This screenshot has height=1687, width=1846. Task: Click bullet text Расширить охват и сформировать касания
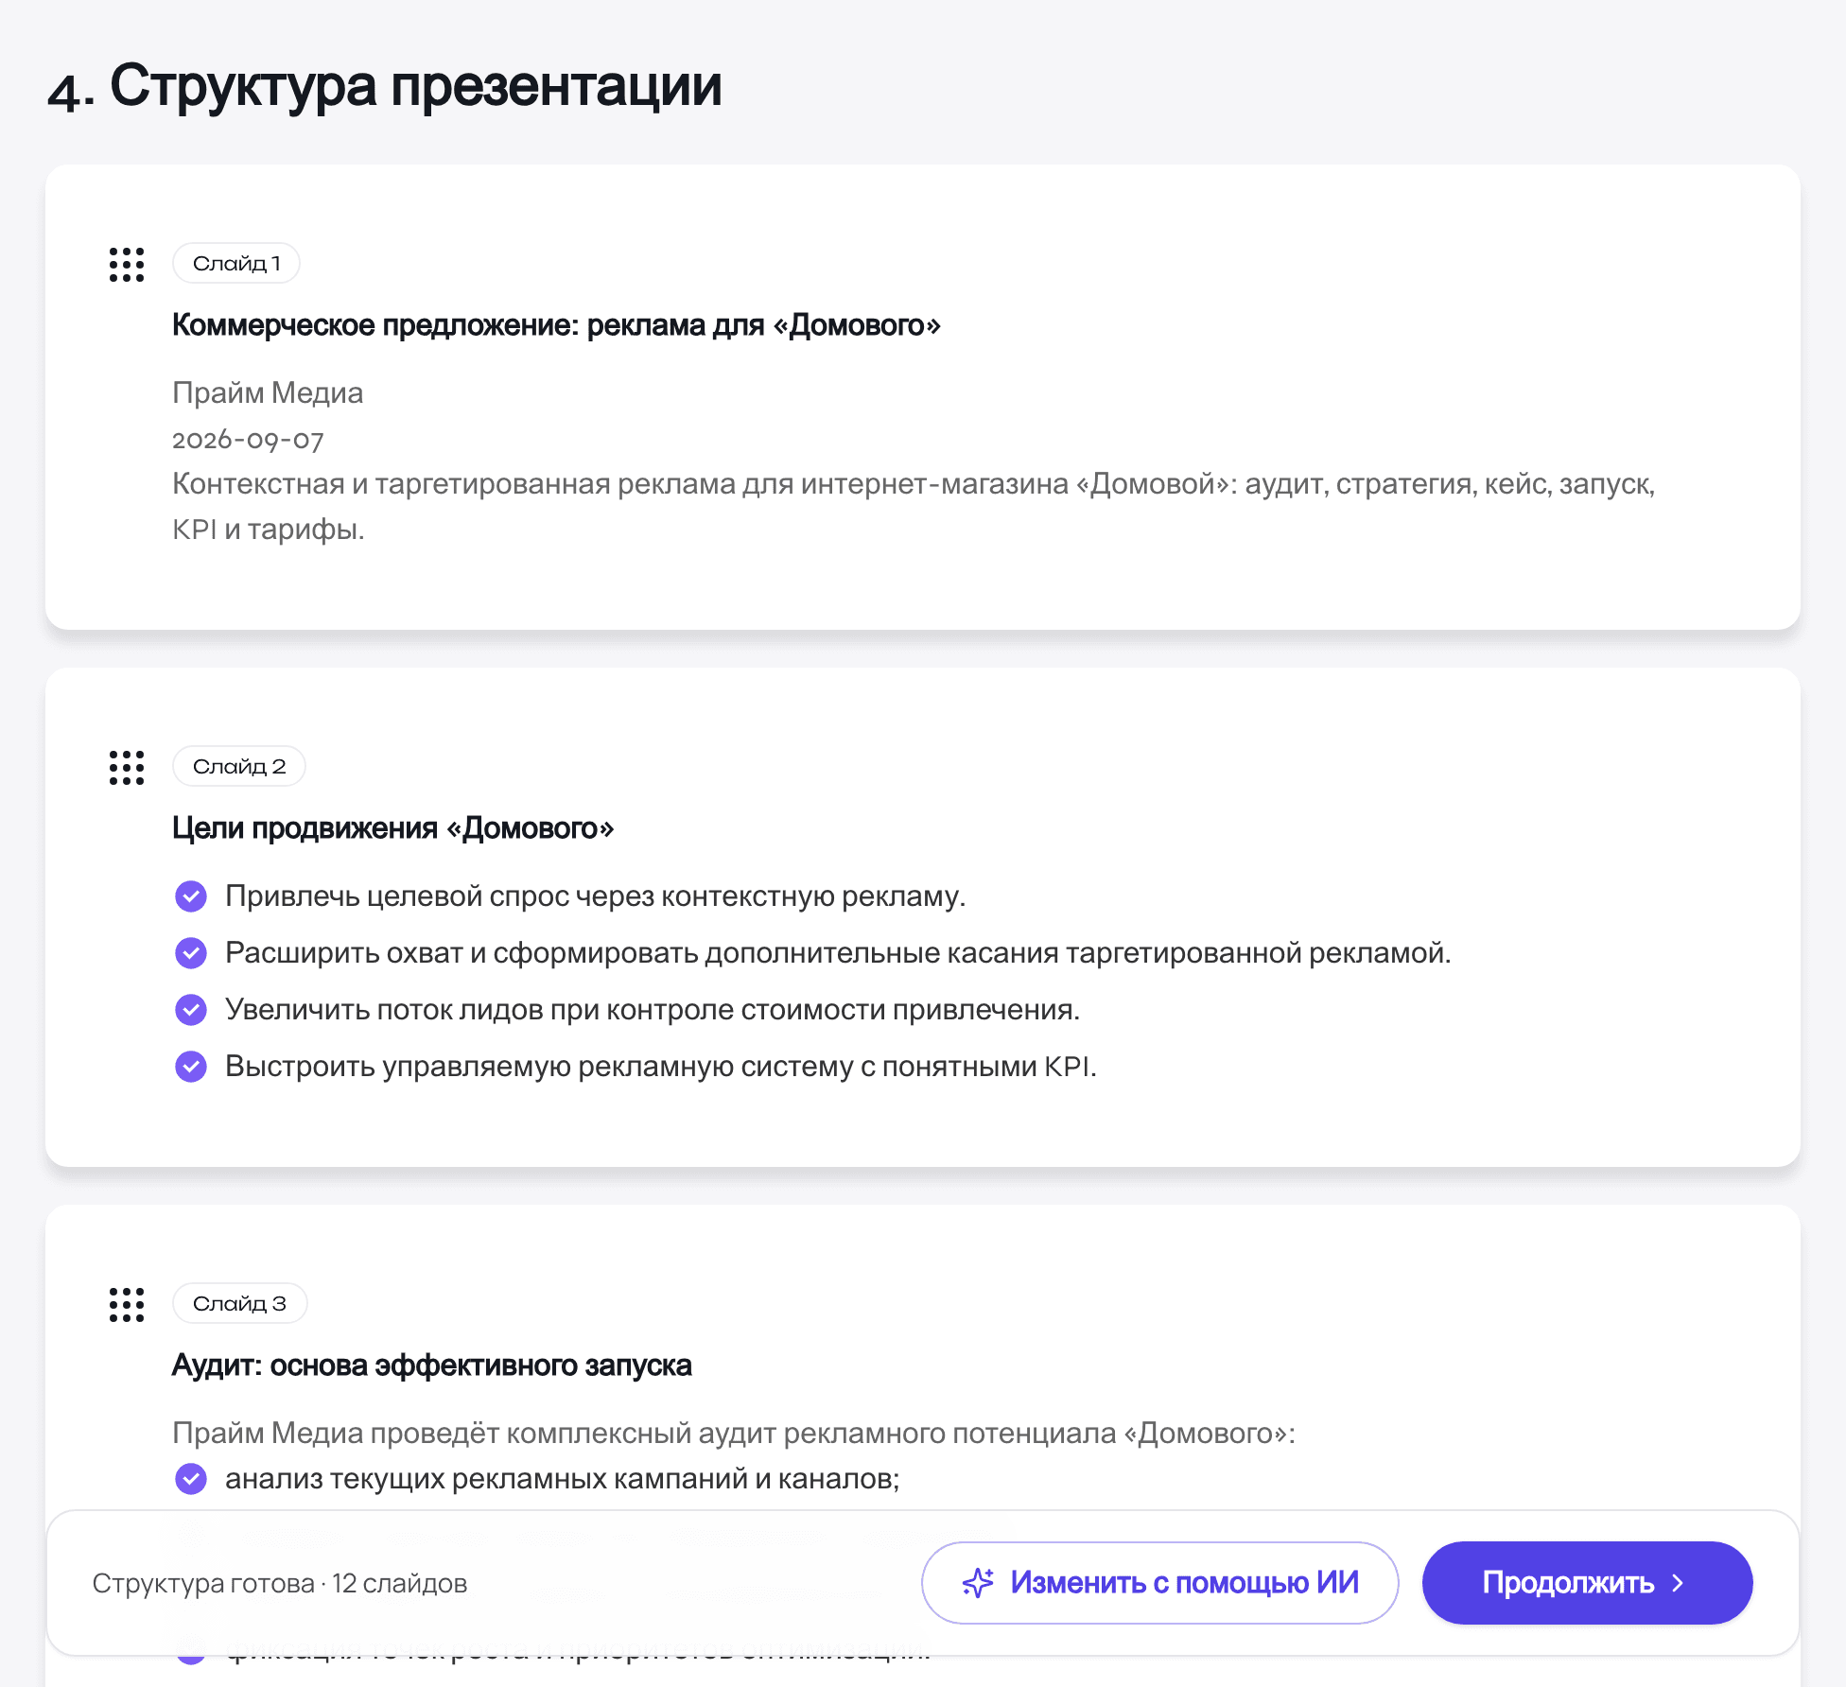coord(838,952)
